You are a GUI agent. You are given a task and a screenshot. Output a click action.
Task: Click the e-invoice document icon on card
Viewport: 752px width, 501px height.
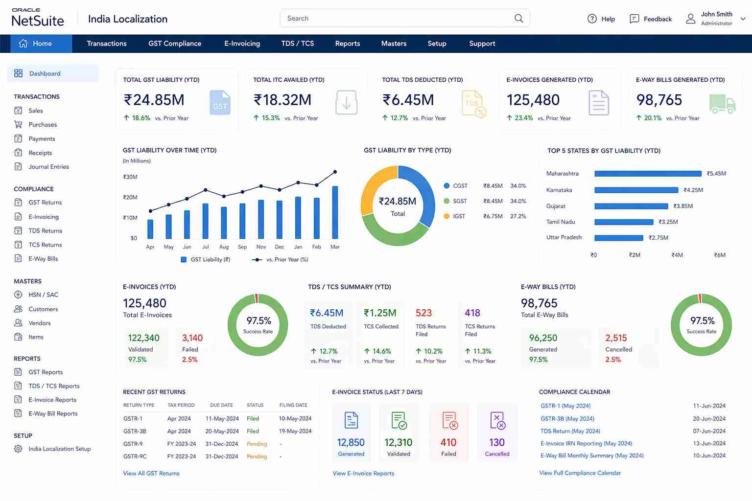(x=598, y=103)
